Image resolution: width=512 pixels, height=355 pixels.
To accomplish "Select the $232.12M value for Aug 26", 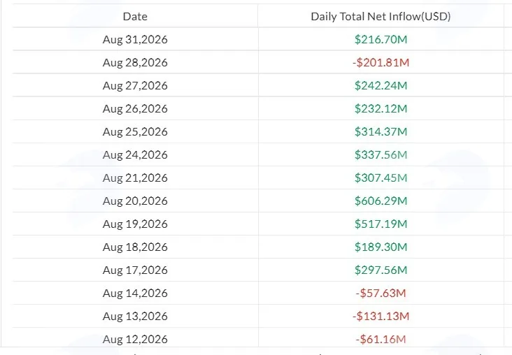I will pyautogui.click(x=381, y=108).
